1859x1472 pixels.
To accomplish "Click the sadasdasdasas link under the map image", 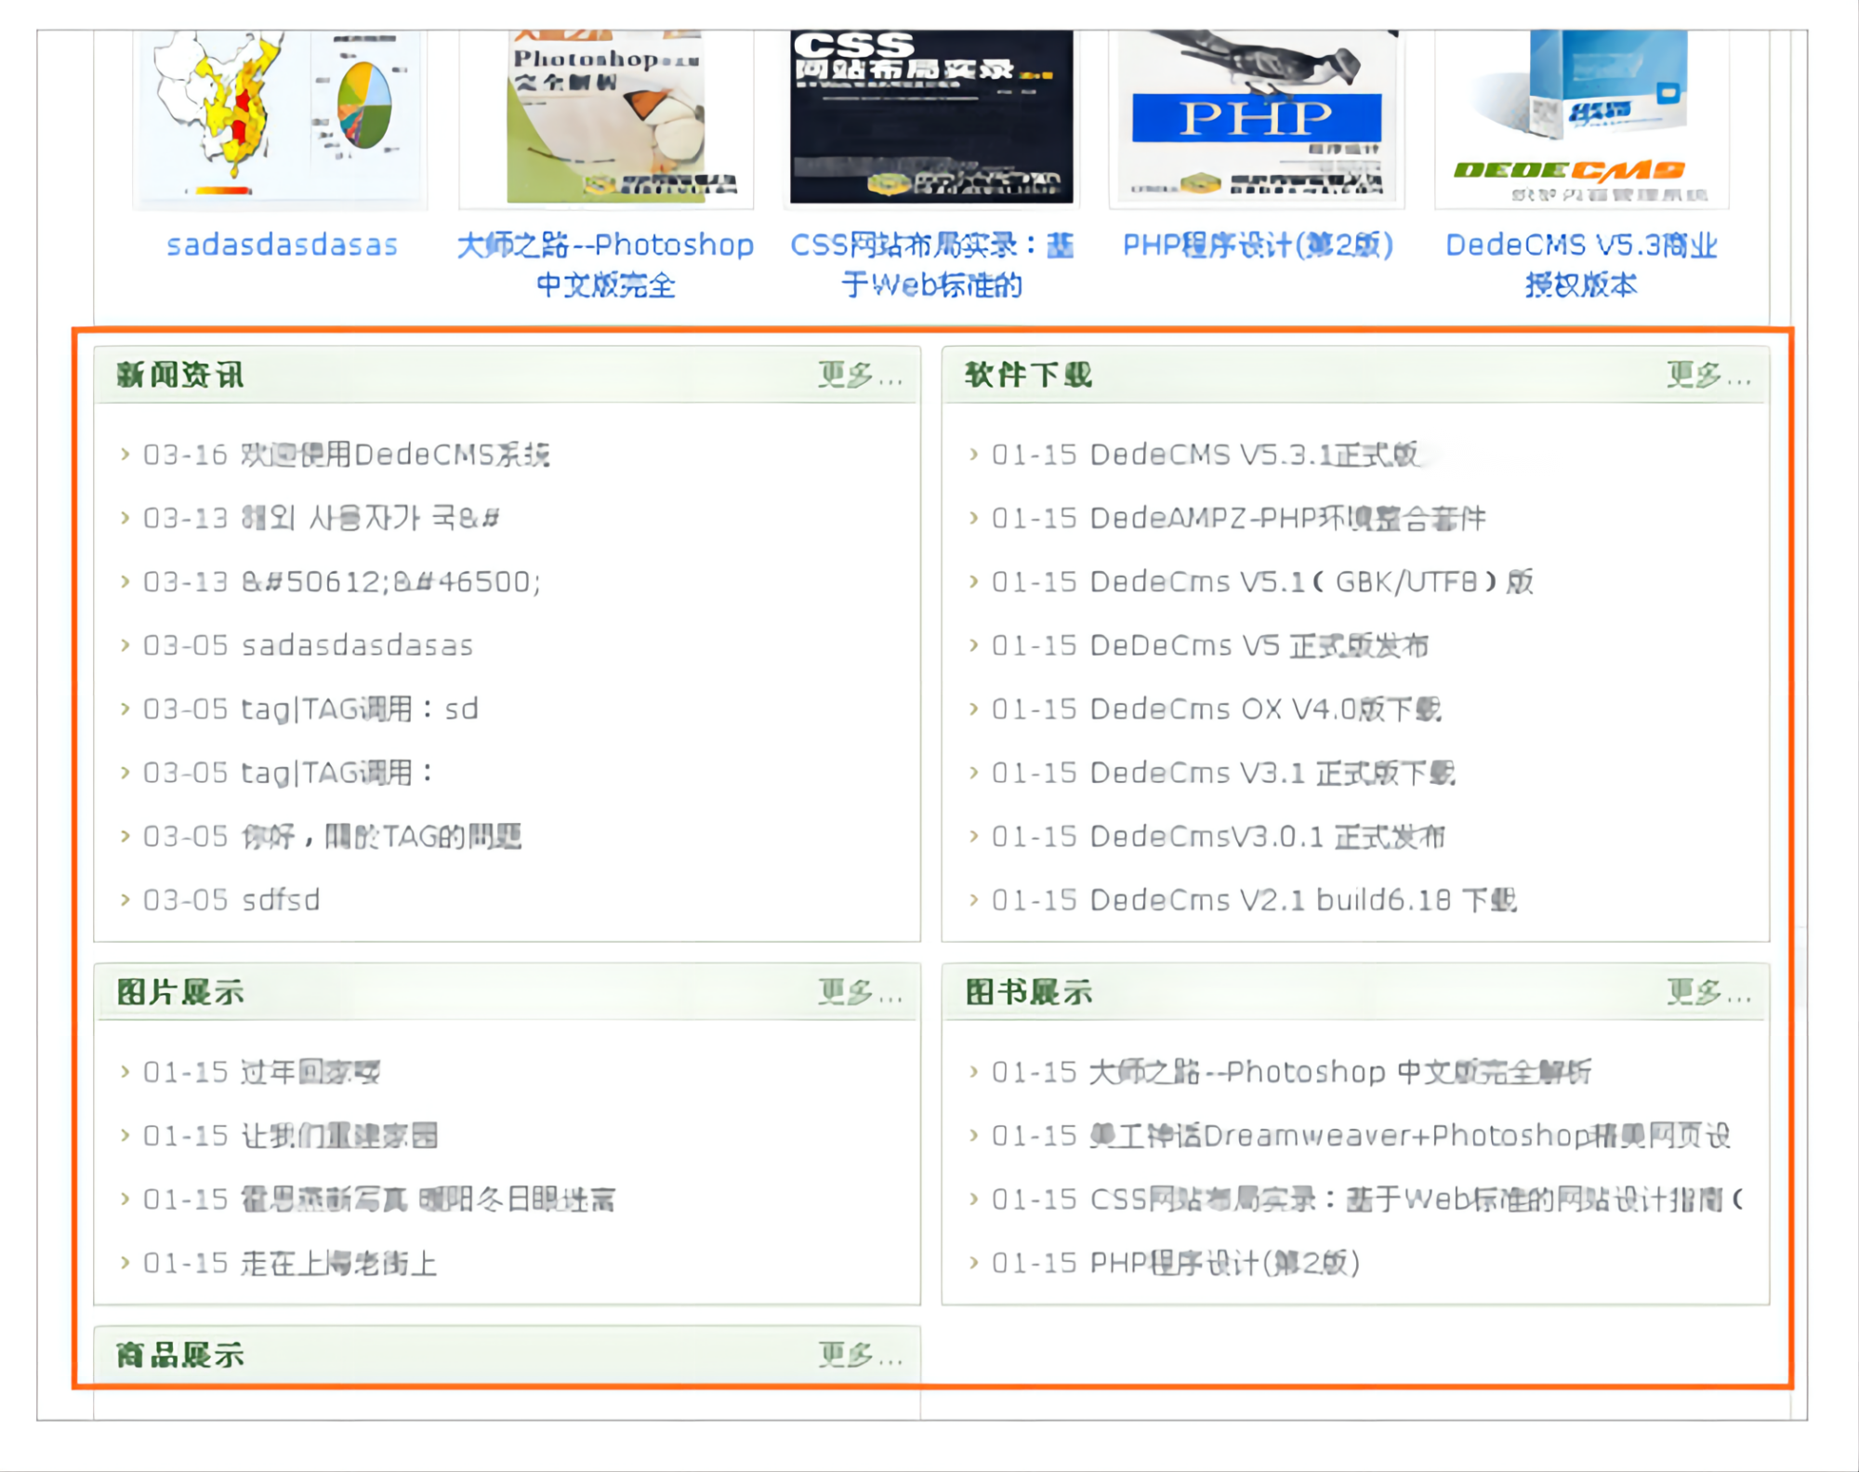I will click(282, 245).
